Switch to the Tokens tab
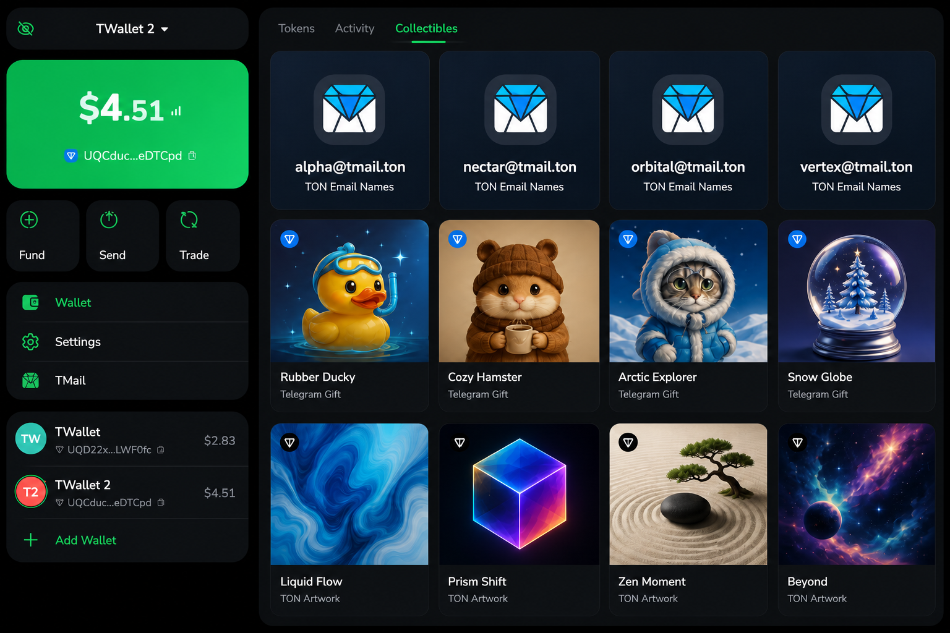 click(296, 28)
